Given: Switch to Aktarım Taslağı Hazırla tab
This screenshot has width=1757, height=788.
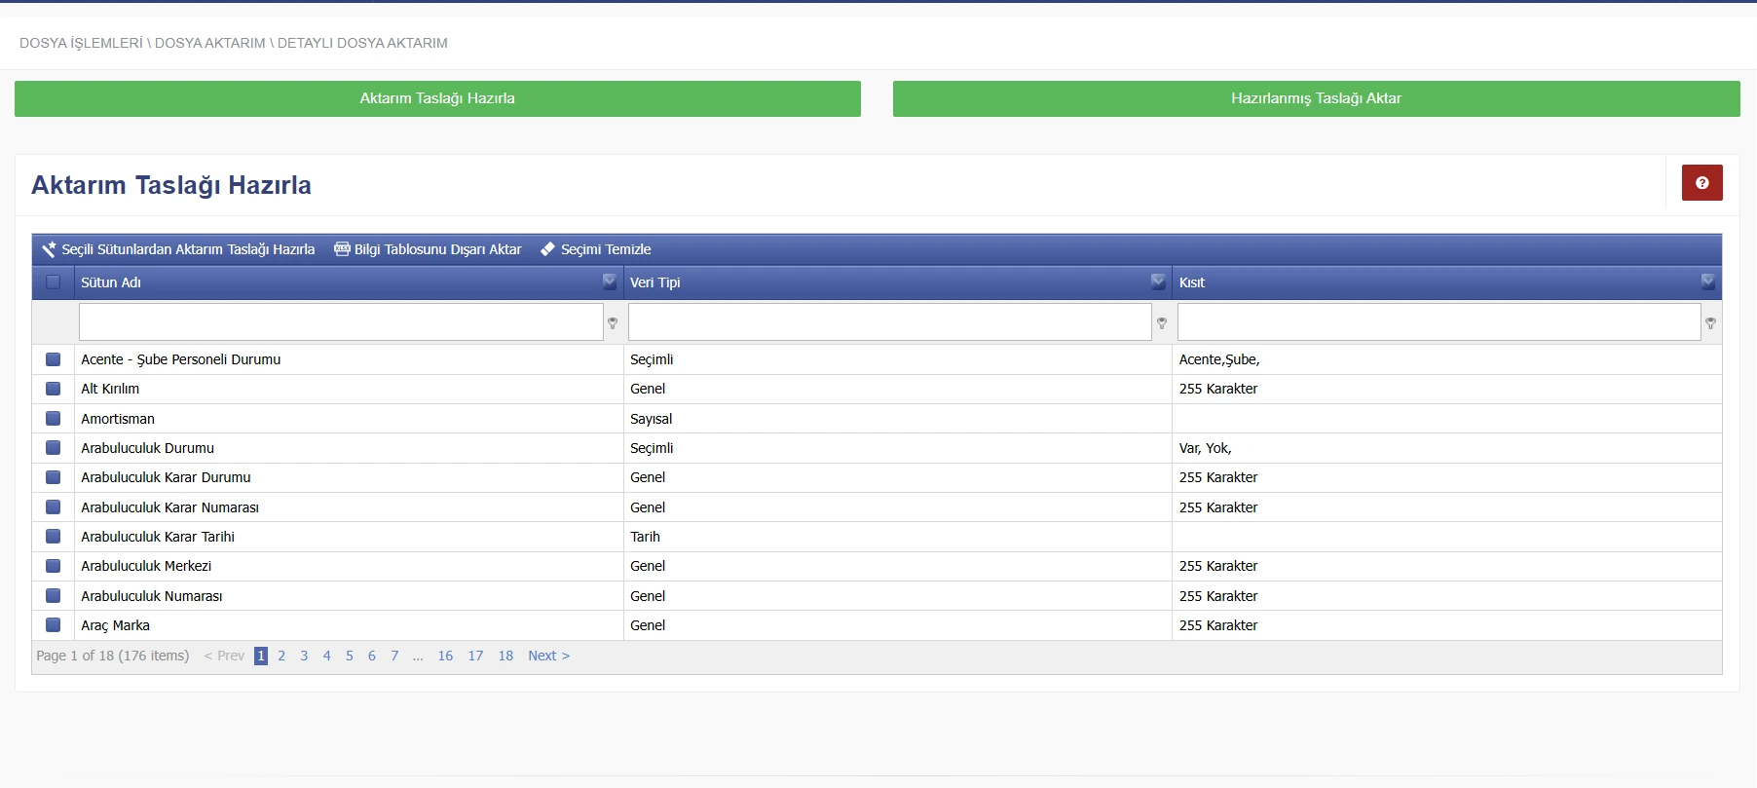Looking at the screenshot, I should (437, 98).
